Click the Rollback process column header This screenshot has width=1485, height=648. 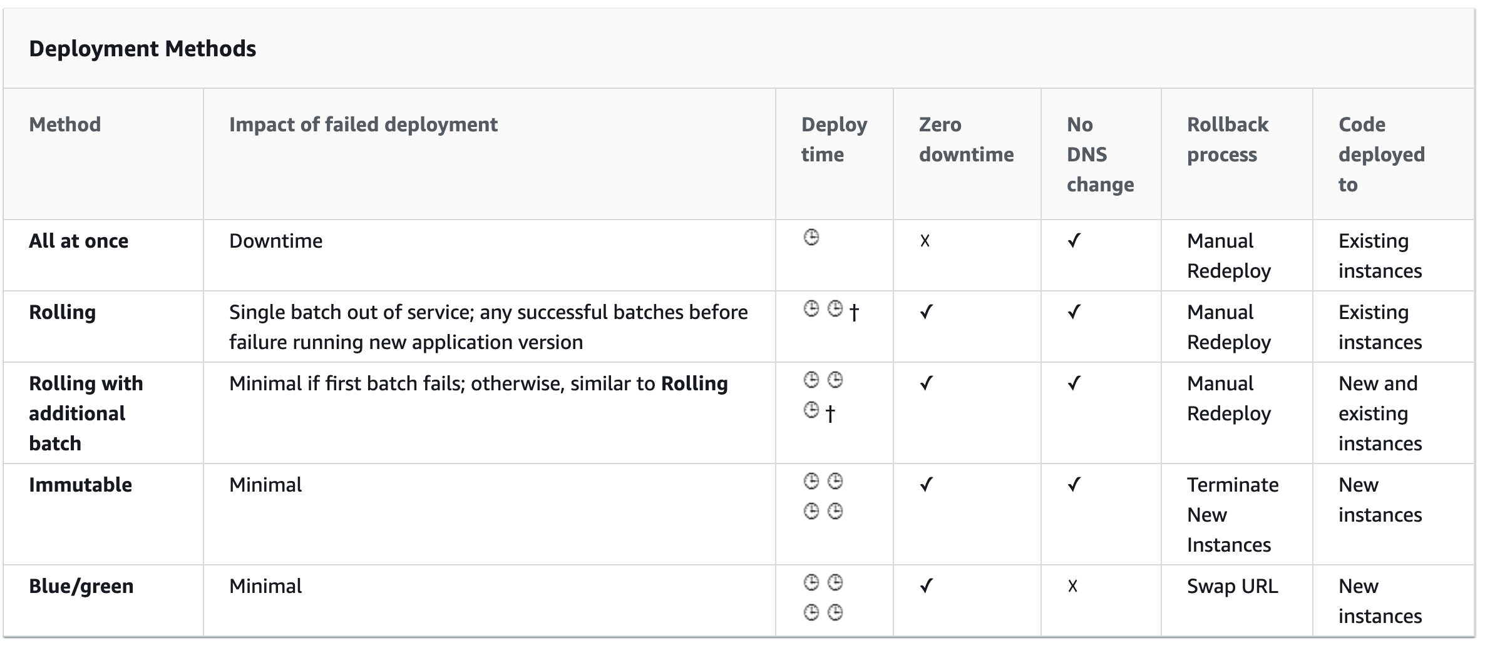[x=1227, y=139]
